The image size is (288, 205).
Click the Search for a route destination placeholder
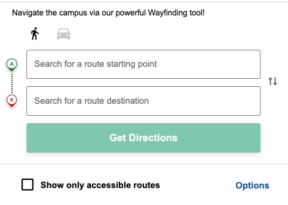91,101
